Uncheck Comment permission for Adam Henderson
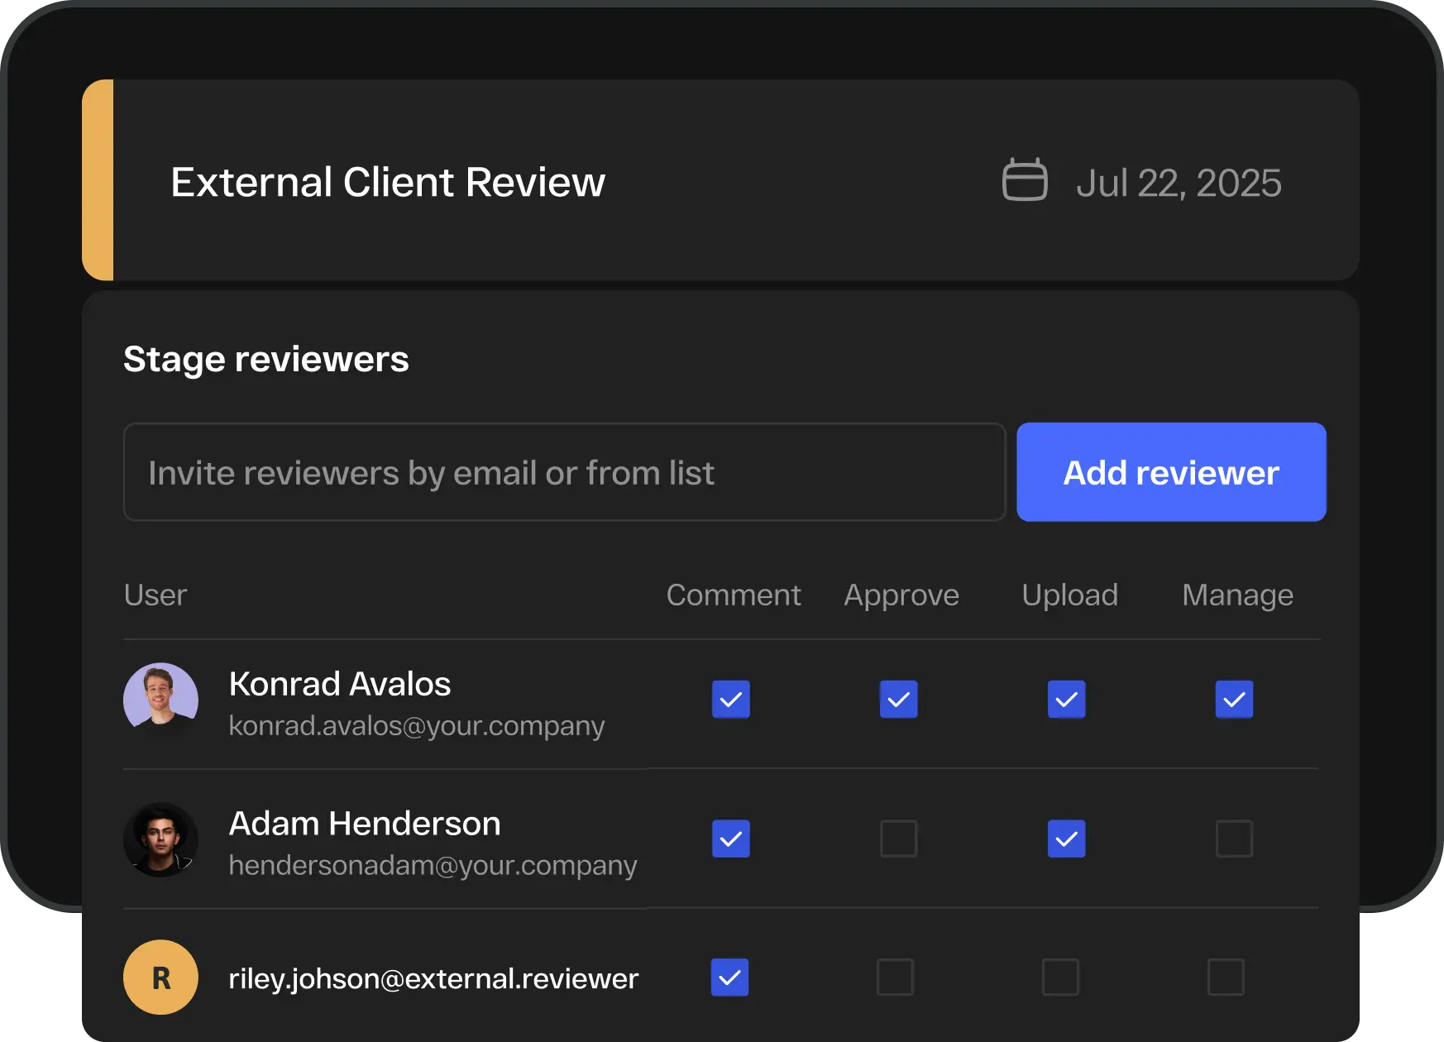 tap(730, 839)
